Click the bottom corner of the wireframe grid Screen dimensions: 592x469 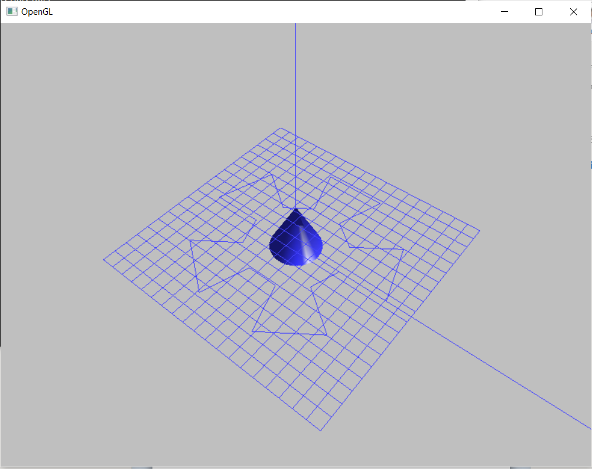tap(321, 430)
